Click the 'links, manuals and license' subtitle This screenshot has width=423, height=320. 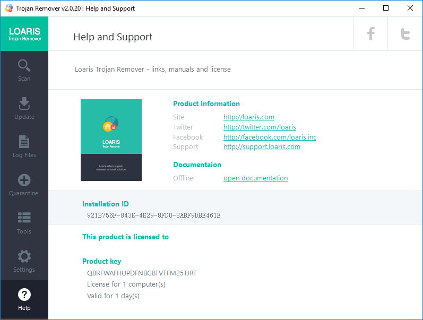[x=191, y=70]
